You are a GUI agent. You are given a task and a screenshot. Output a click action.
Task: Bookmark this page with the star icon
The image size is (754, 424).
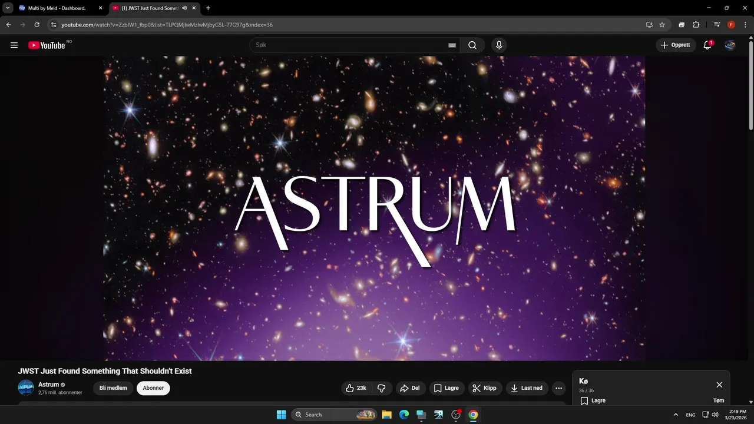(662, 25)
